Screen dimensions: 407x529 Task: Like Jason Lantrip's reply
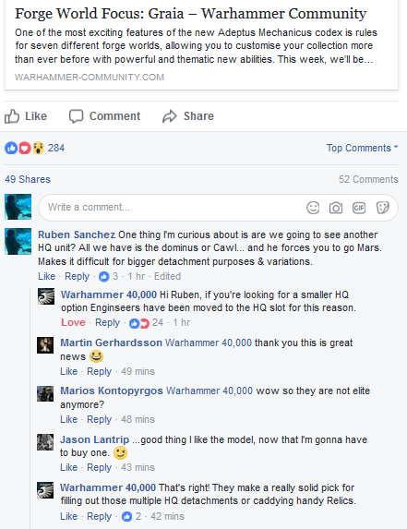69,467
